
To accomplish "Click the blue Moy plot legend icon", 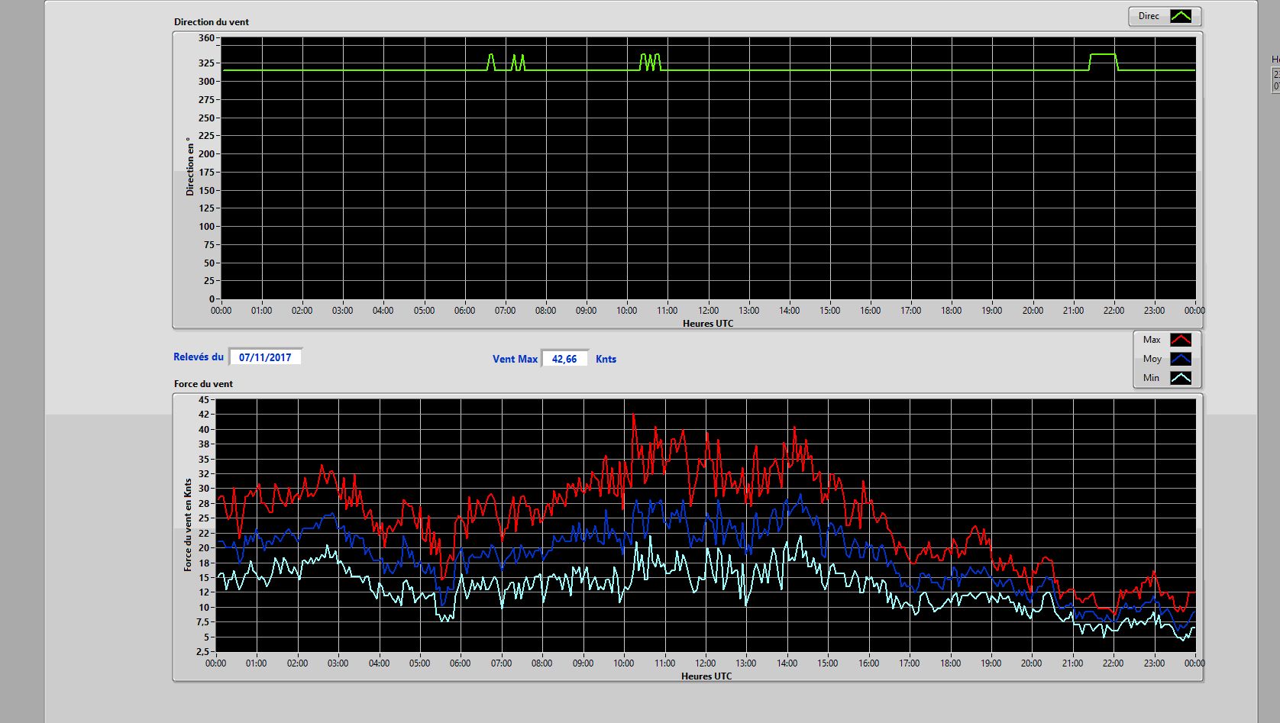I will point(1181,359).
